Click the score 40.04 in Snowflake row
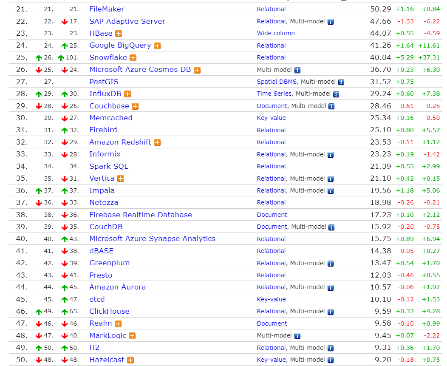447x366 pixels. point(381,58)
